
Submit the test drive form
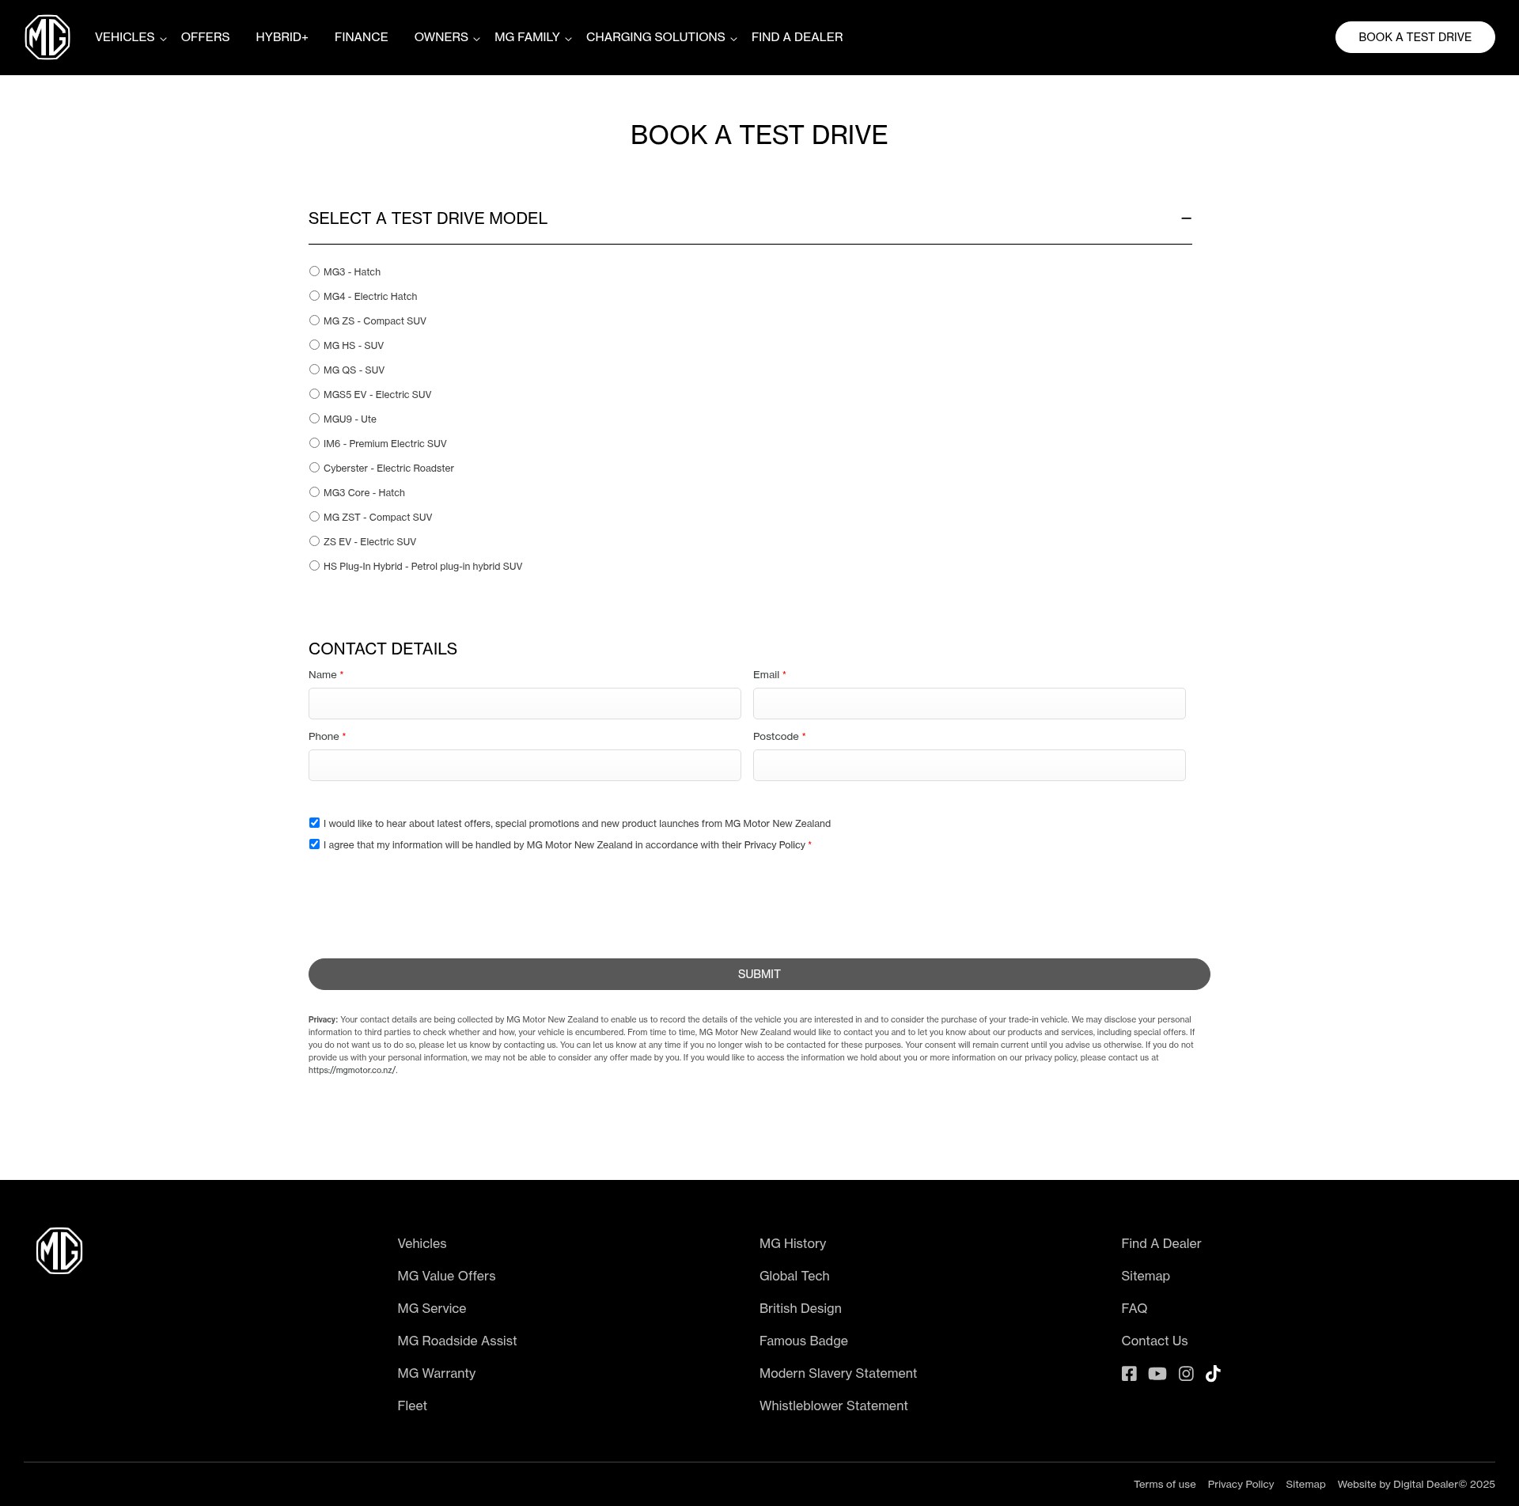coord(759,974)
